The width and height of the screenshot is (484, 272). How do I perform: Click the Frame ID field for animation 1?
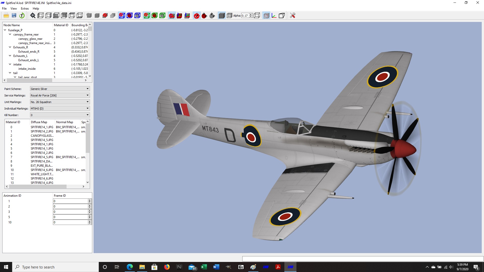click(71, 201)
